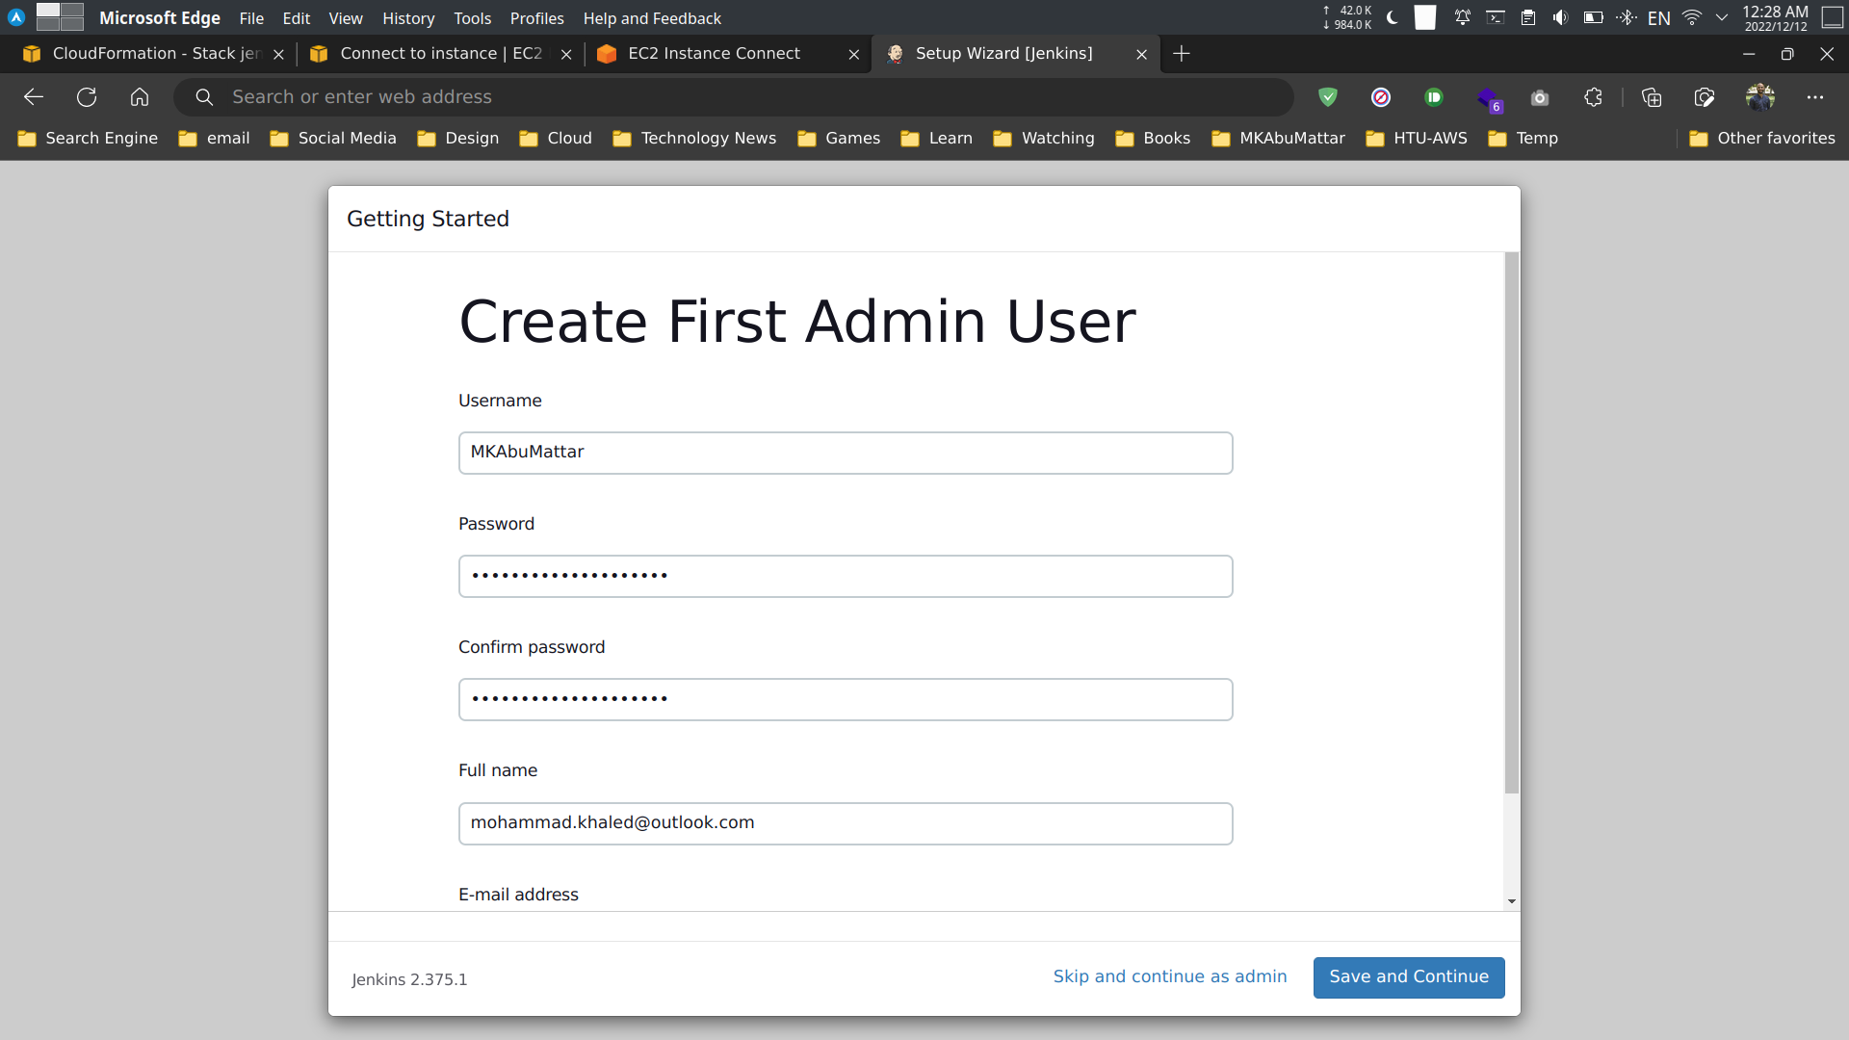Open the browser Extensions puzzle icon
The image size is (1849, 1040).
point(1593,97)
